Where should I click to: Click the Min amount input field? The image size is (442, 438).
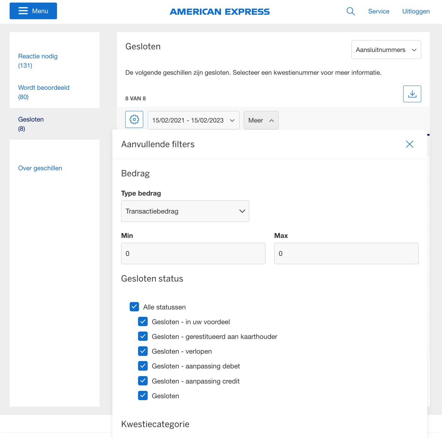pos(193,253)
